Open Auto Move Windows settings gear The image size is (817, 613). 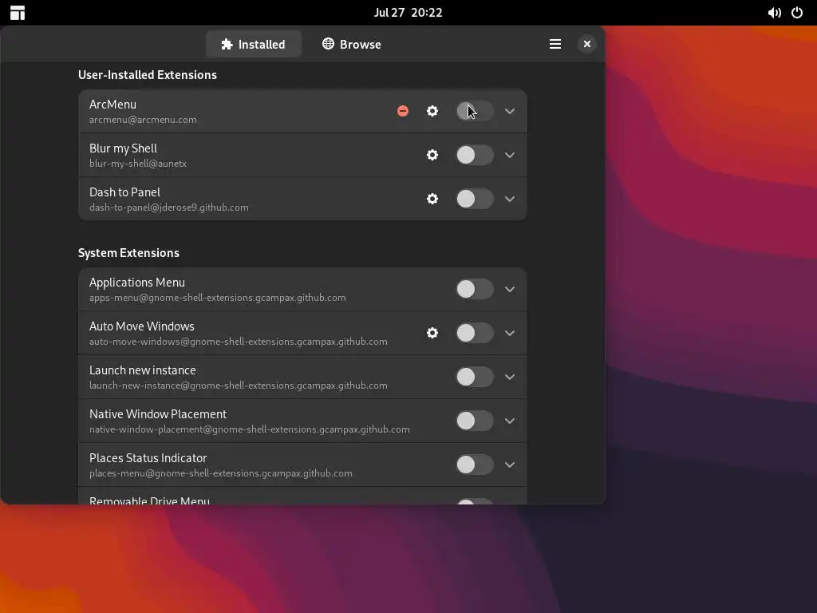[x=432, y=333]
